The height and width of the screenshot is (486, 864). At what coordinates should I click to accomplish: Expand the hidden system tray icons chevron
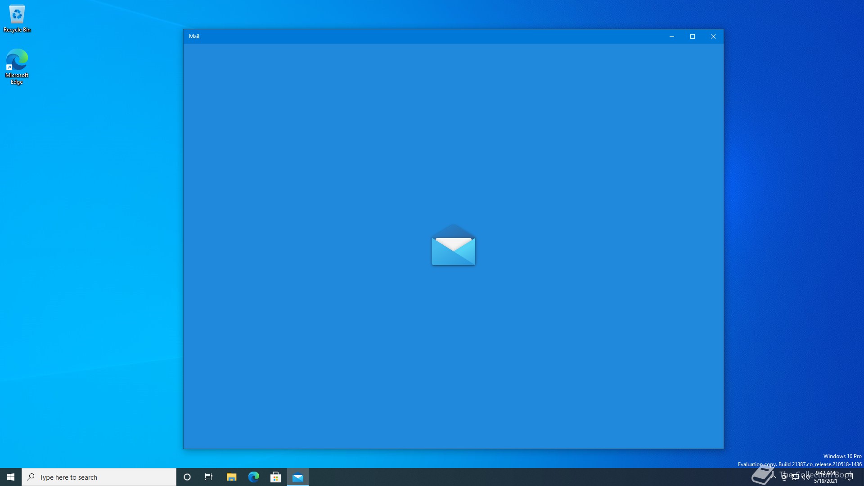(x=774, y=477)
